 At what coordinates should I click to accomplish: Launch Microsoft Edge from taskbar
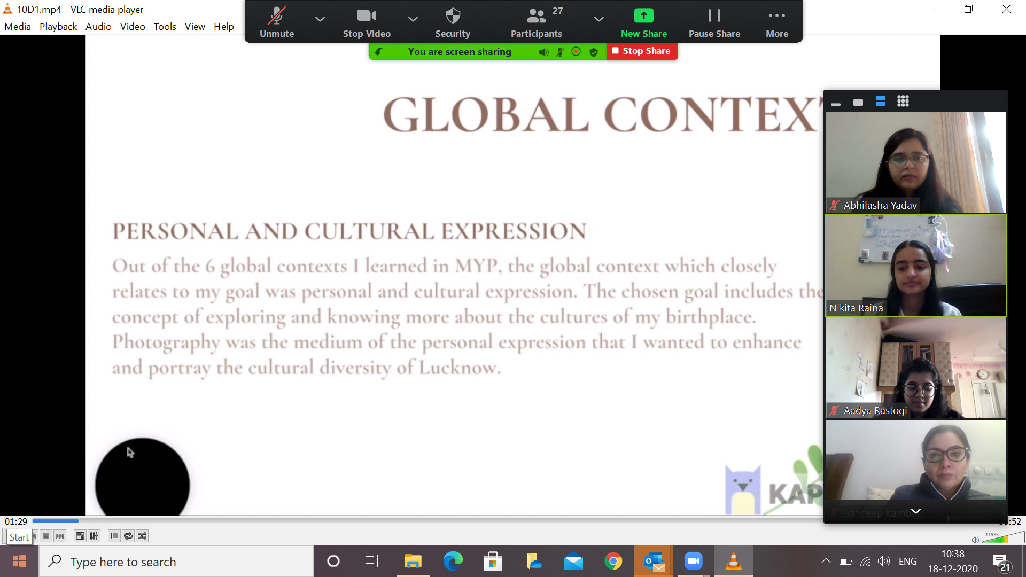point(453,561)
